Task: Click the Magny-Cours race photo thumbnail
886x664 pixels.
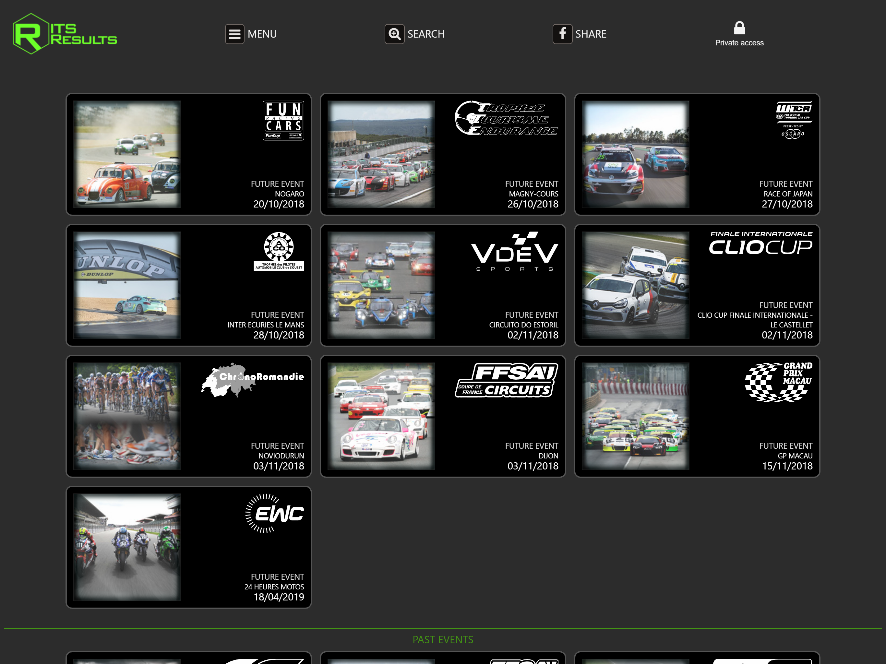Action: 381,154
